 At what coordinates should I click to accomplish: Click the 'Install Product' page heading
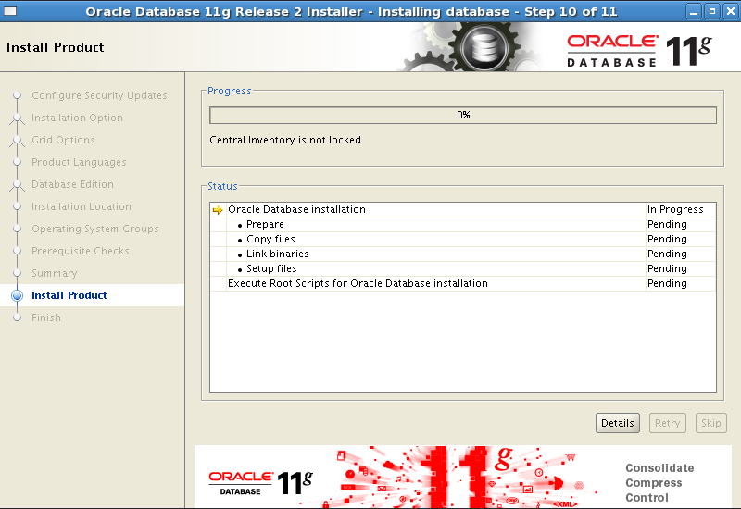56,47
